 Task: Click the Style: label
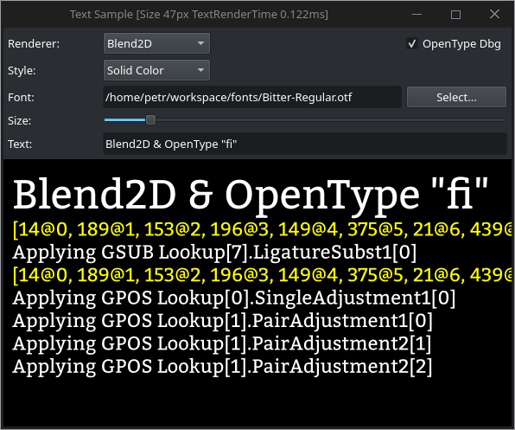click(x=22, y=71)
